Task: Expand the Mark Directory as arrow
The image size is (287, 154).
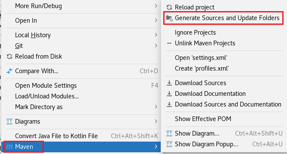Action: pos(156,107)
